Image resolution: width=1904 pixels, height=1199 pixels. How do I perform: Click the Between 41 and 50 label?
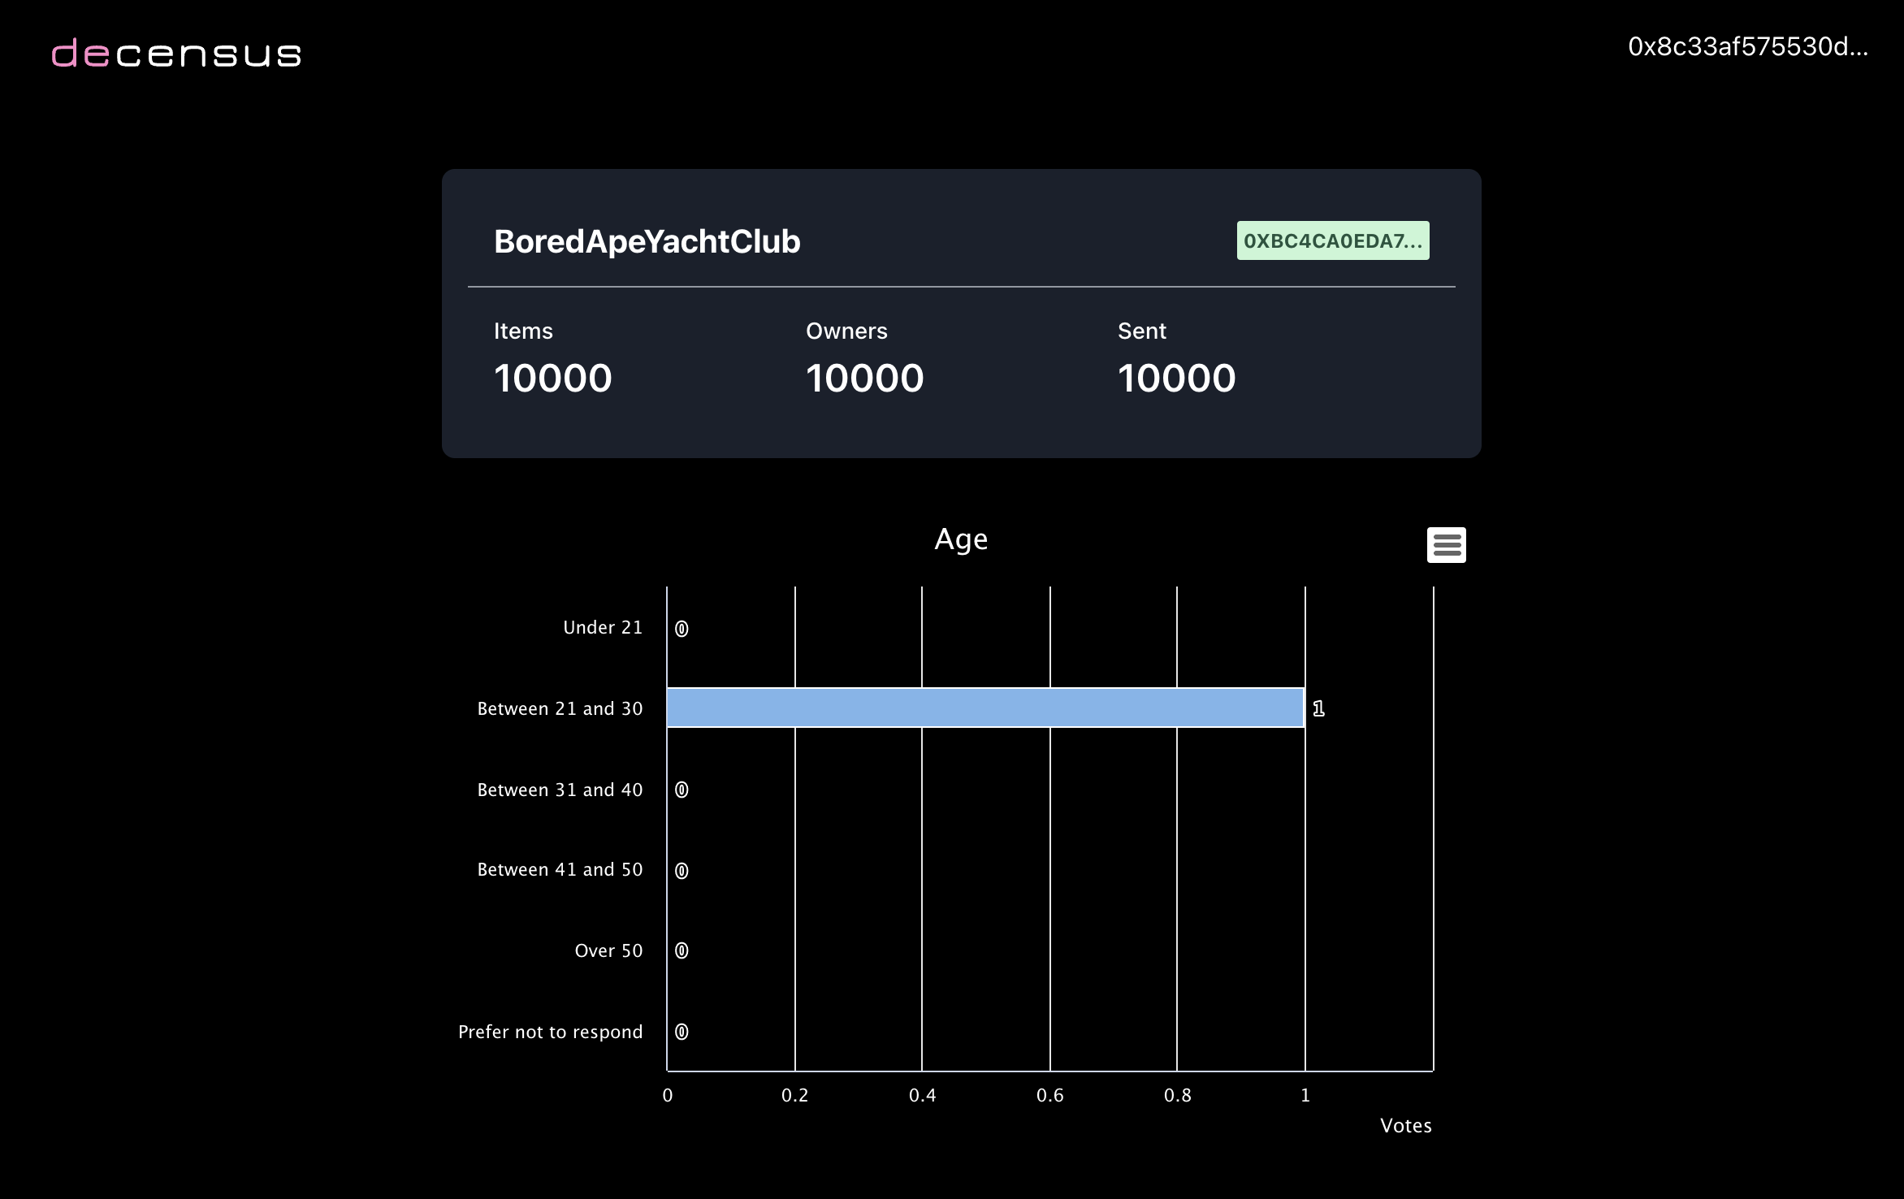click(x=560, y=870)
